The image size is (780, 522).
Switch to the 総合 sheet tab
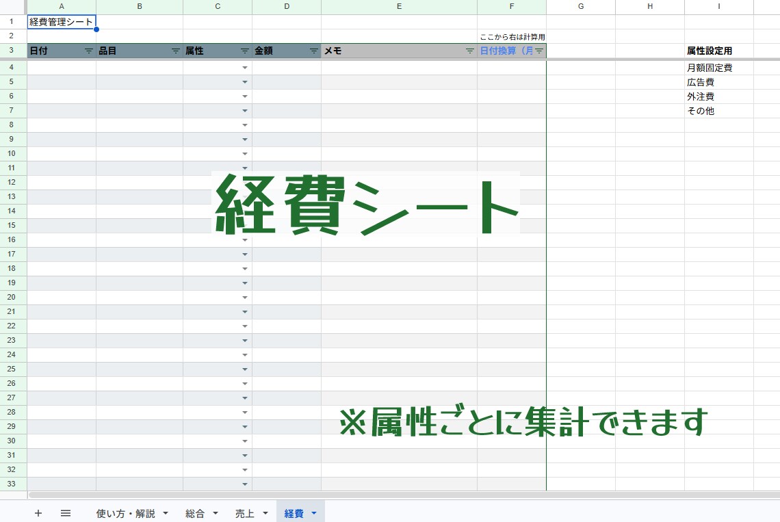[x=195, y=514]
